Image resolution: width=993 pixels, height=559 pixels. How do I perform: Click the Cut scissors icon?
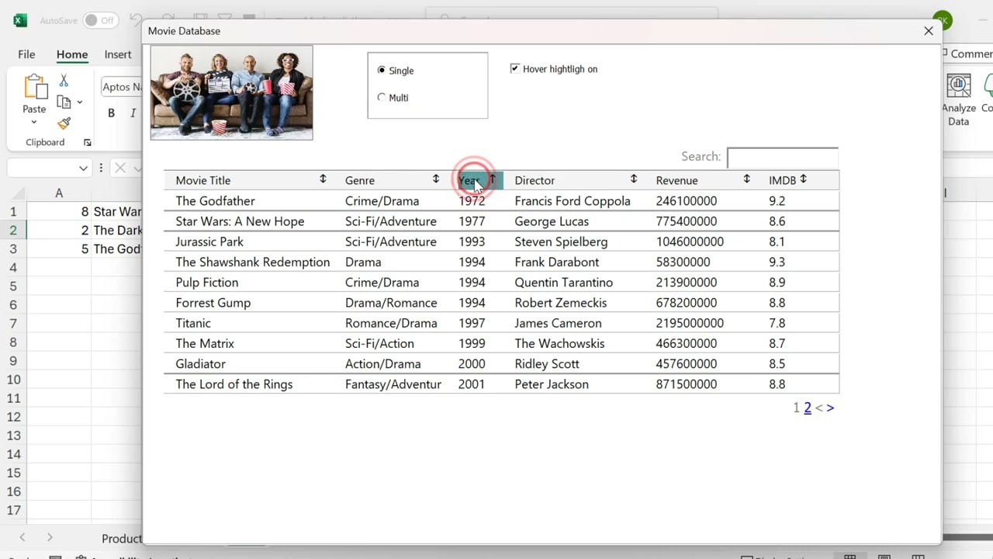tap(64, 81)
